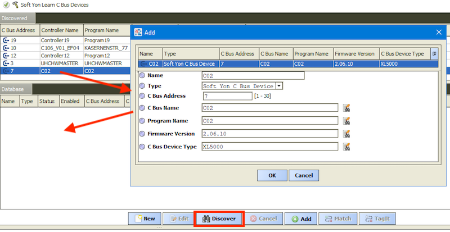Screen dimensions: 450x232
Task: Click the device icon in row 12
Action: (6, 56)
